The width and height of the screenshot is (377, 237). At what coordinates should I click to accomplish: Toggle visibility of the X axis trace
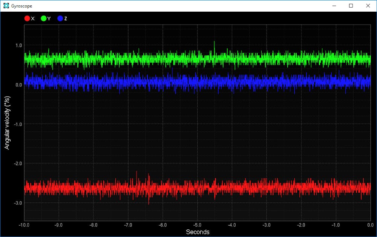26,18
